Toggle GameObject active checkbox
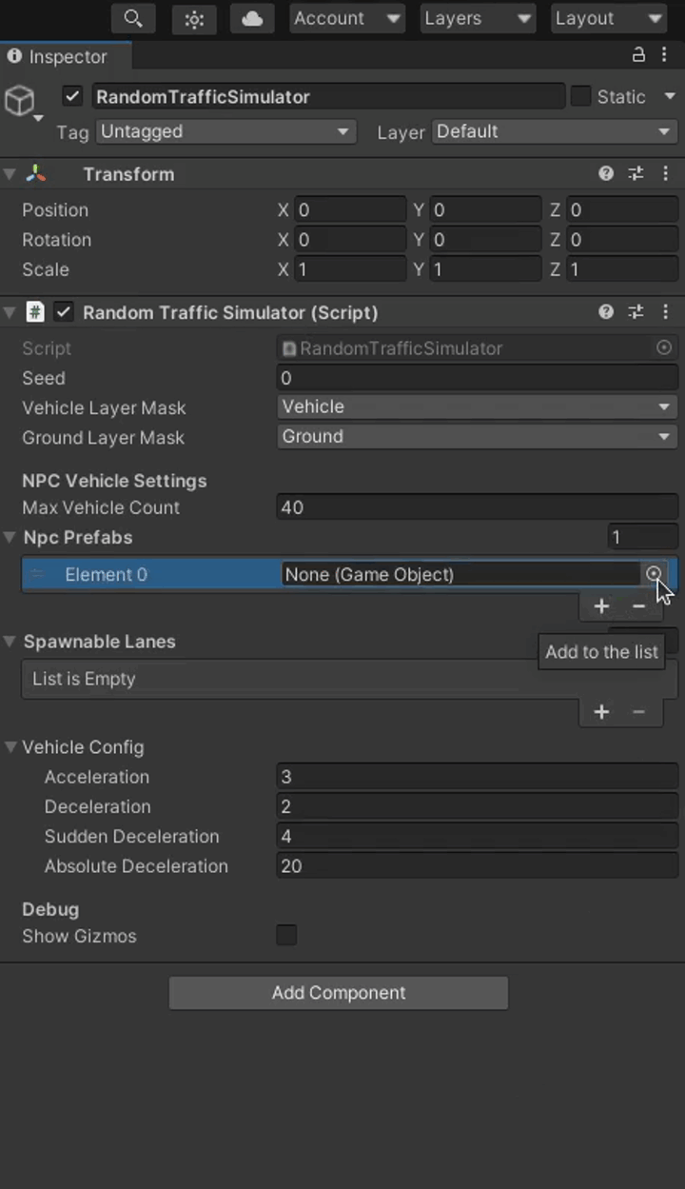The image size is (685, 1189). 72,96
